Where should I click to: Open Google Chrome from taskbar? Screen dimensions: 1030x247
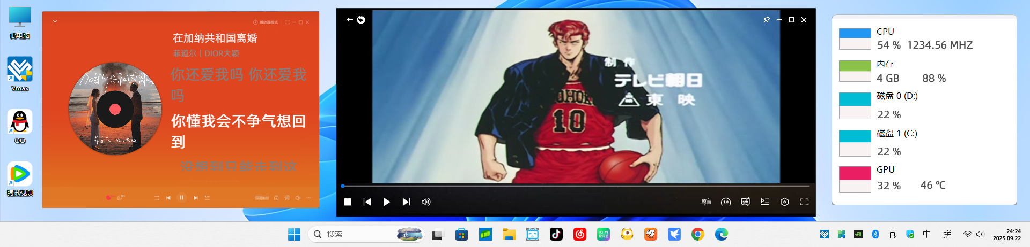(x=697, y=234)
